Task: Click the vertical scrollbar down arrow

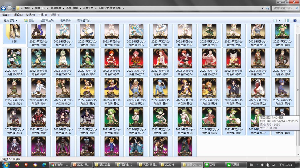Action: tap(298, 155)
